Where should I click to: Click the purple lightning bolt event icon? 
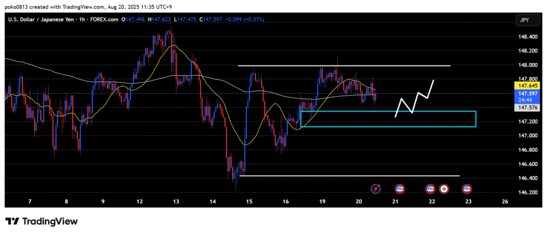tap(376, 188)
